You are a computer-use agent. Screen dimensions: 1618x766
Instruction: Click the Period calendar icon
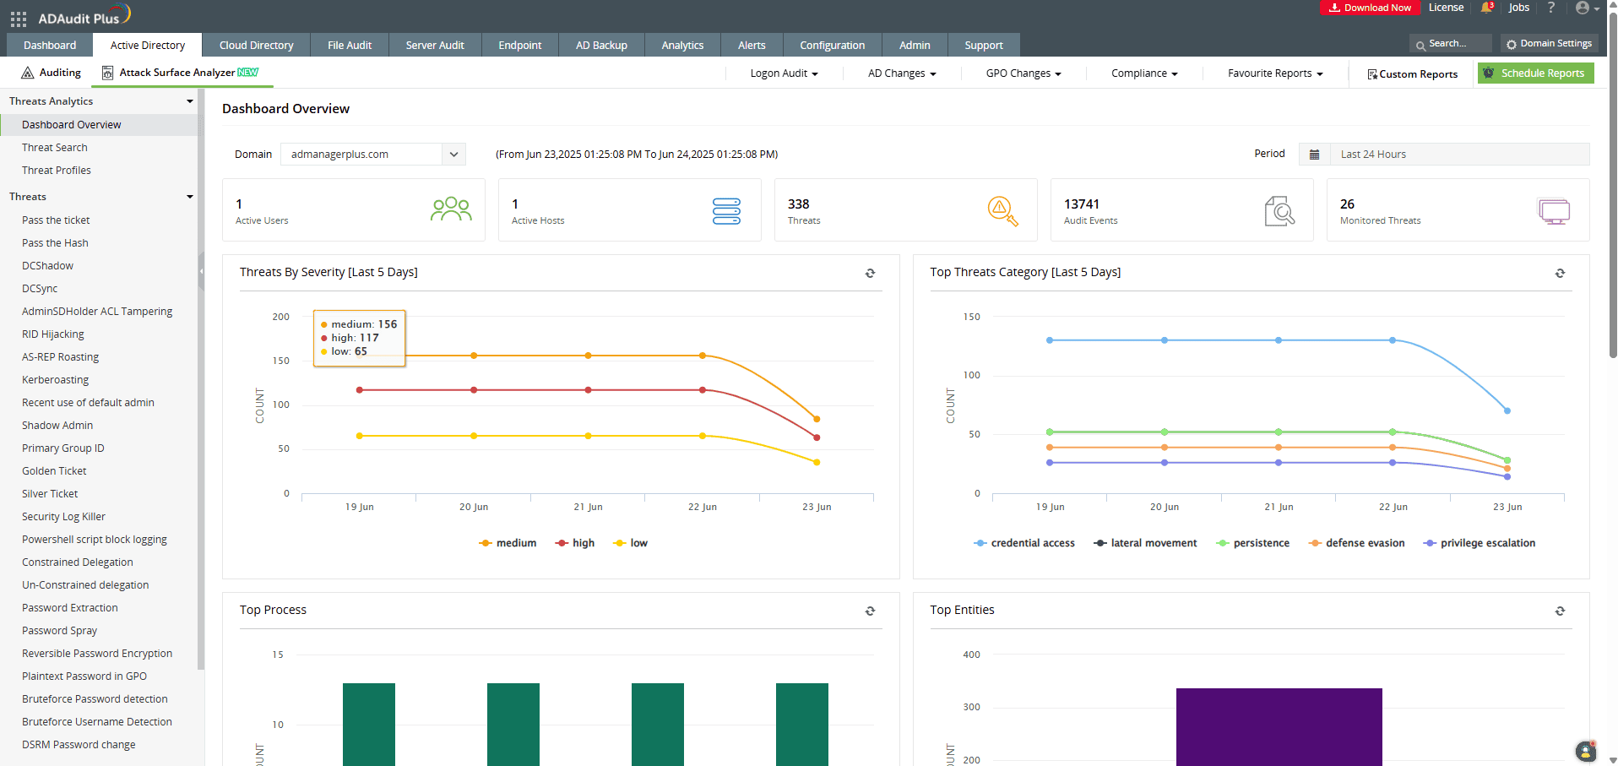coord(1314,155)
